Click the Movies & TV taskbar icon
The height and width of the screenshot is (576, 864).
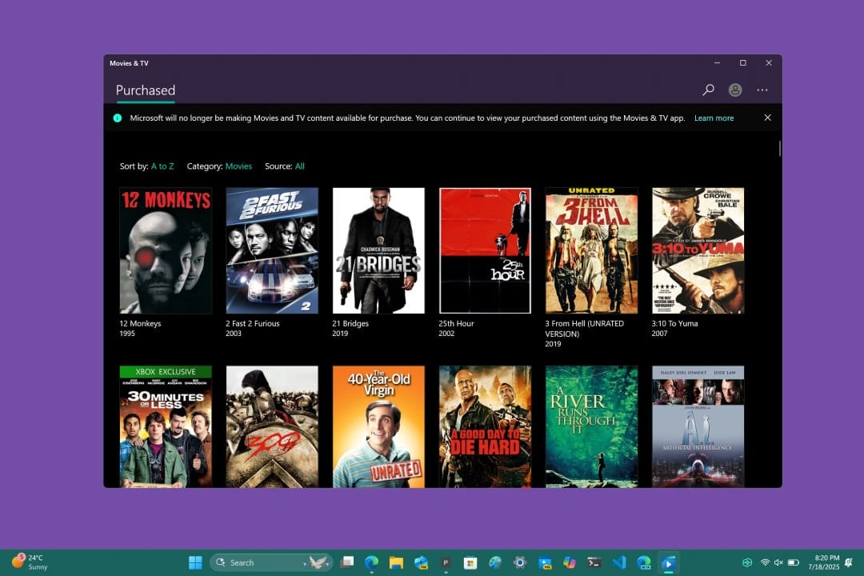click(x=669, y=562)
